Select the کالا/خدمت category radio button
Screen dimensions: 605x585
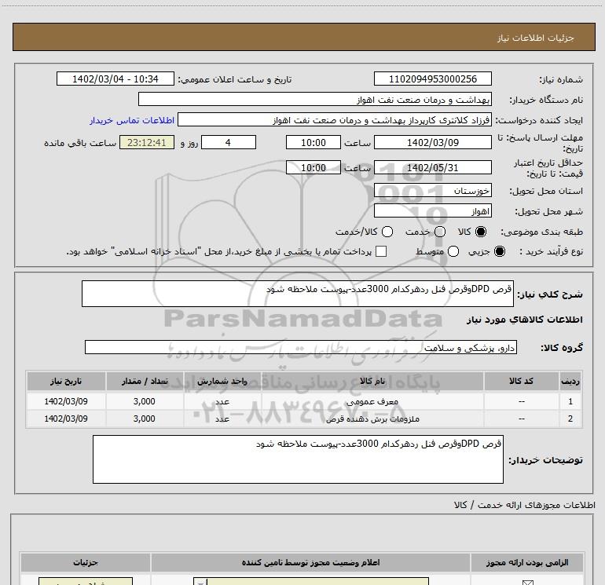tap(387, 232)
